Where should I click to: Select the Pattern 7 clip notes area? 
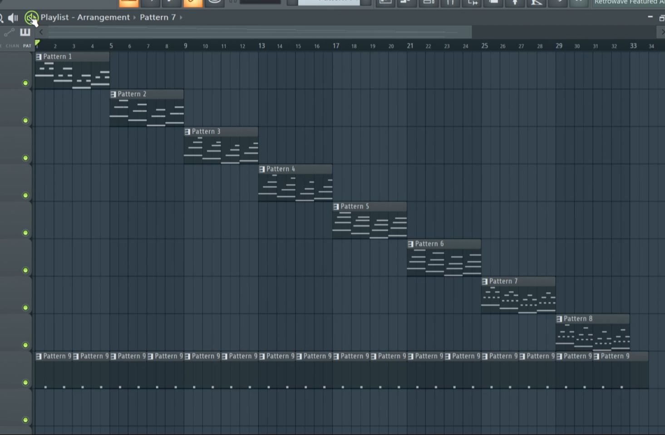coord(518,299)
